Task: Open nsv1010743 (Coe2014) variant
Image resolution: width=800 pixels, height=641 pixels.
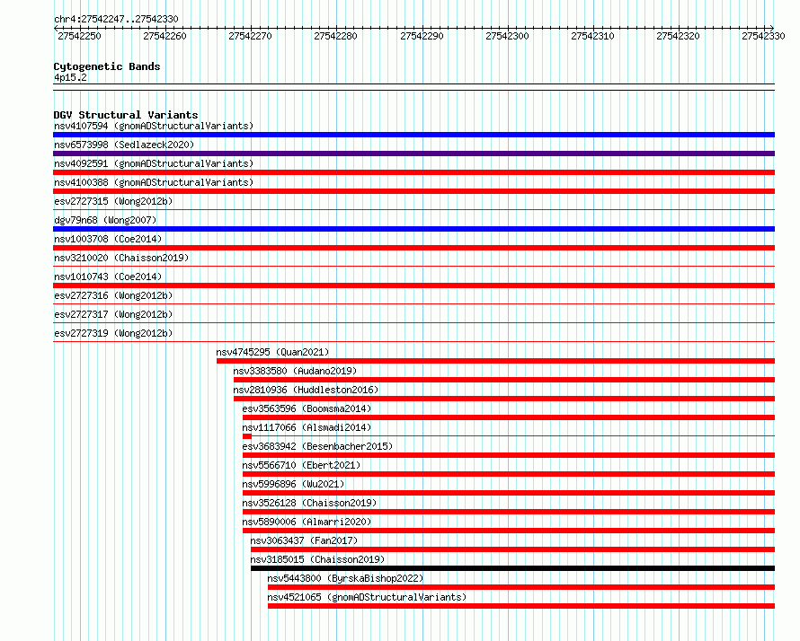Action: (x=108, y=277)
